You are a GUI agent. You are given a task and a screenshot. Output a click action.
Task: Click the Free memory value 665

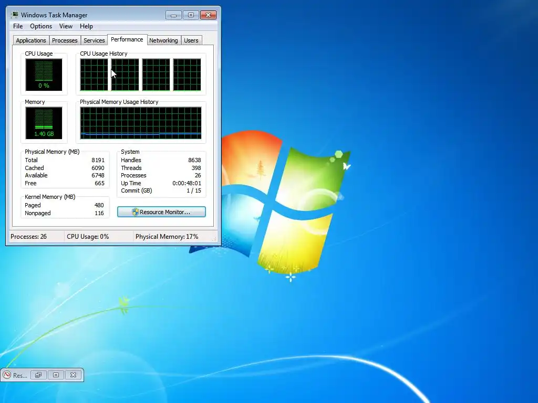click(99, 183)
